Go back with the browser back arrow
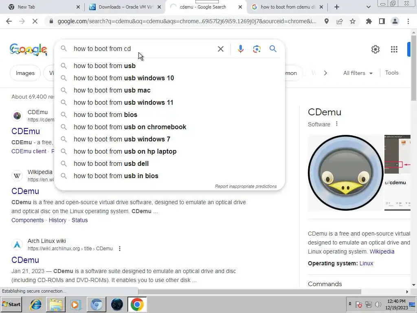 [x=9, y=21]
